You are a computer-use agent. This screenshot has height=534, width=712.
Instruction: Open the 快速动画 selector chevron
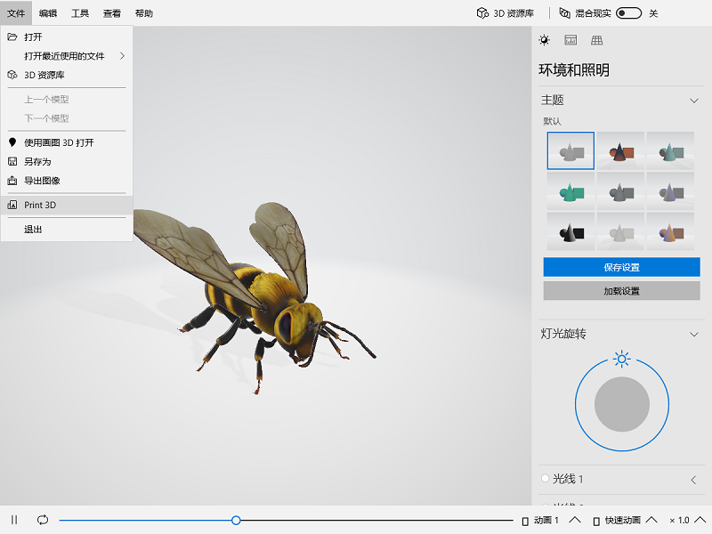(651, 520)
